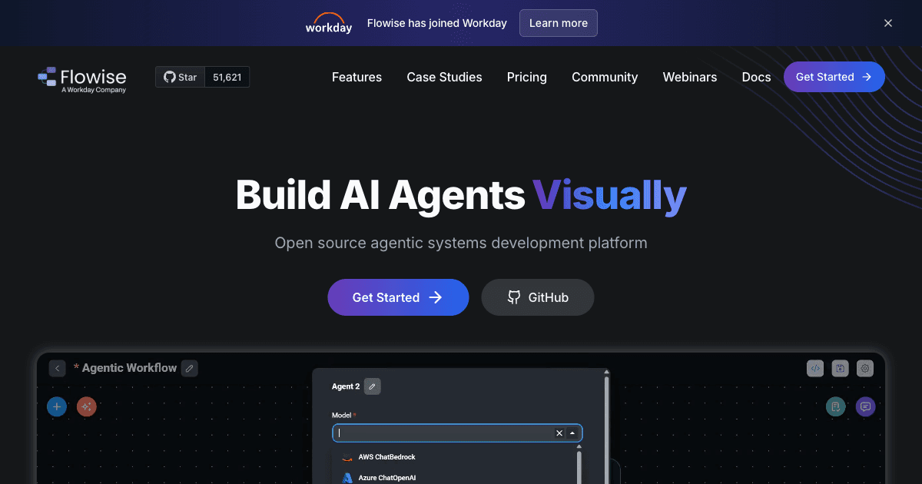
Task: Edit the Agent 2 name with the pencil
Action: coord(373,386)
